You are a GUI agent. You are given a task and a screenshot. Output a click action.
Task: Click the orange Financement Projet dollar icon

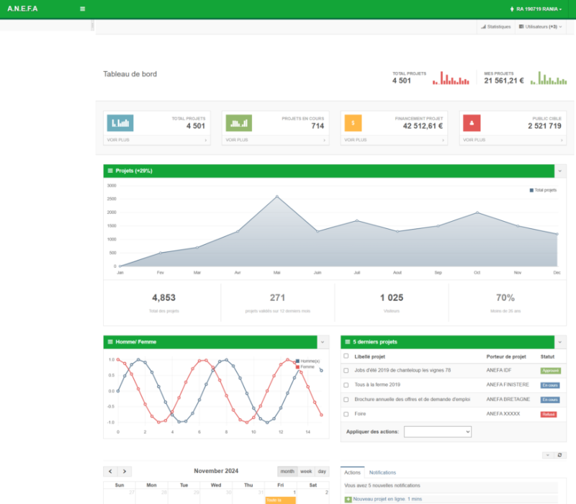[353, 122]
